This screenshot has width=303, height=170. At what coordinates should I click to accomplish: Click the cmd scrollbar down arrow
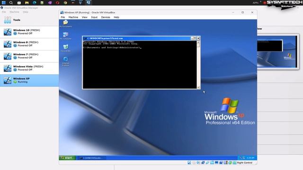tap(198, 87)
